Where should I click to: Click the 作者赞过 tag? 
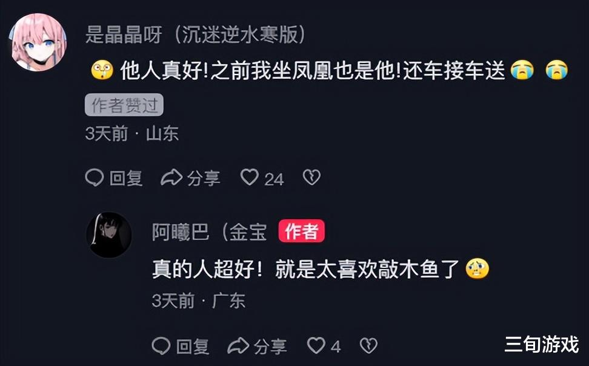[124, 105]
